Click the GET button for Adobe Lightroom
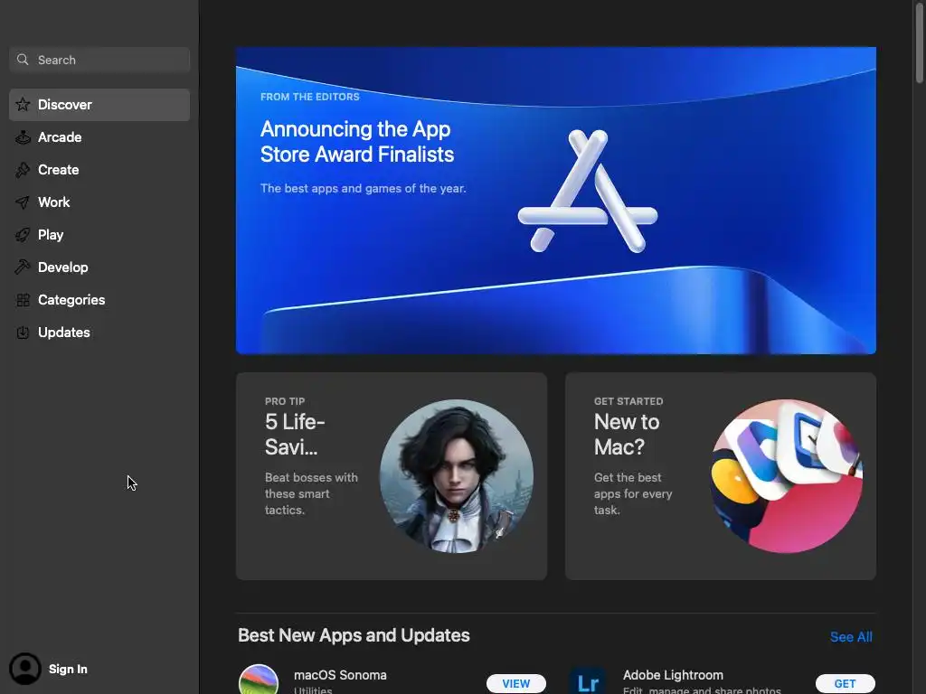926x694 pixels. coord(846,683)
